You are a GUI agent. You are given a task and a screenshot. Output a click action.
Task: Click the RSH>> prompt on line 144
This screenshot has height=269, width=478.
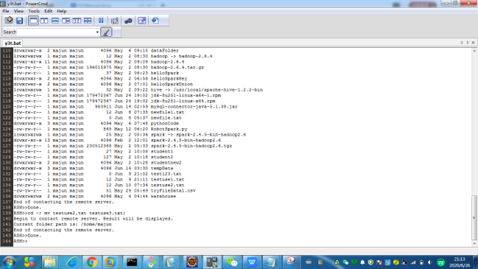(x=21, y=241)
